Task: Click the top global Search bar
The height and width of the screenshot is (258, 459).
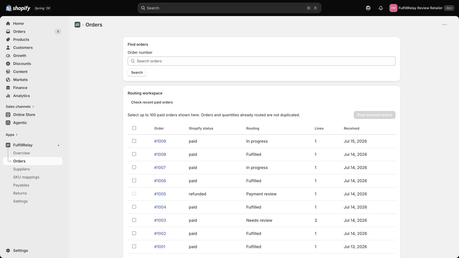Action: point(229,8)
